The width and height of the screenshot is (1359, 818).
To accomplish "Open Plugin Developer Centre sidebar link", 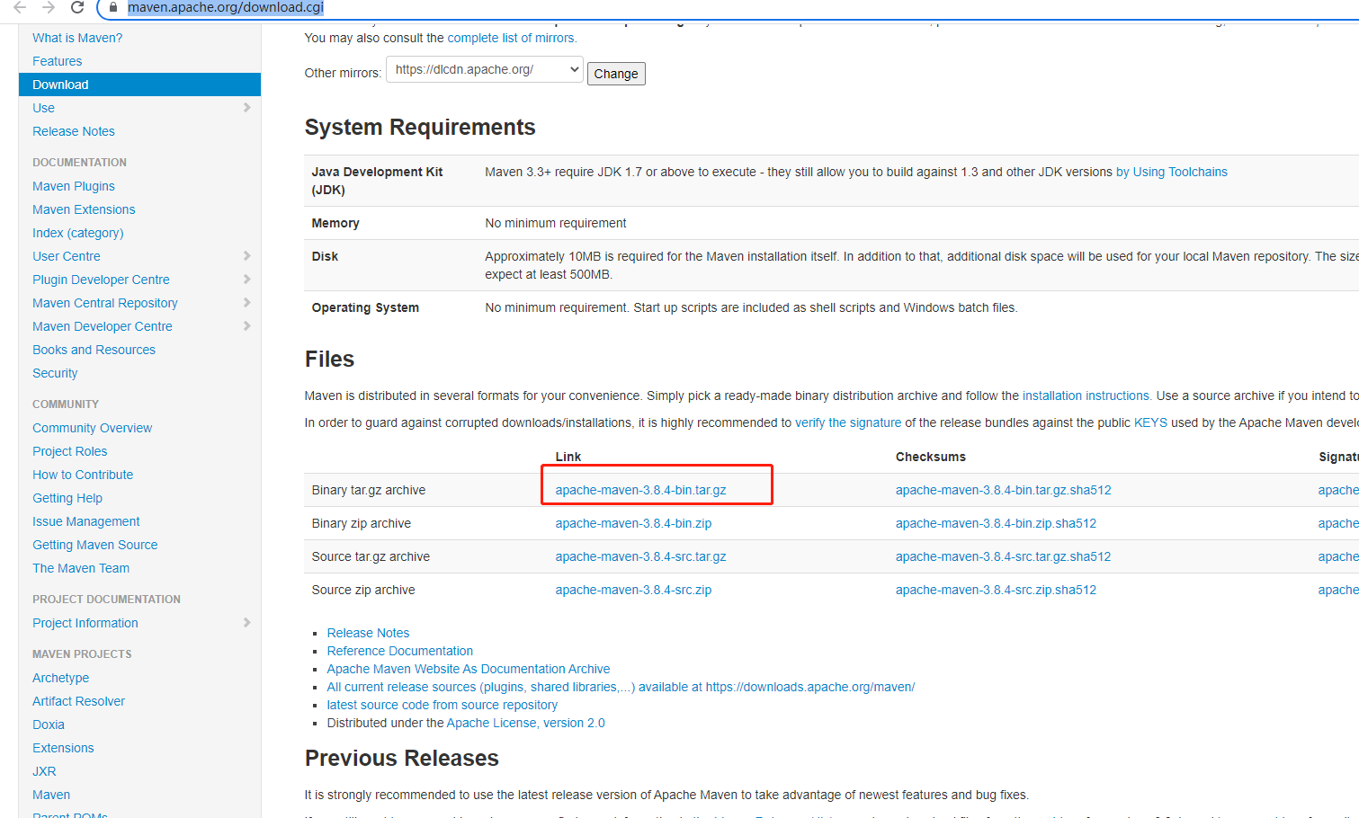I will point(101,280).
